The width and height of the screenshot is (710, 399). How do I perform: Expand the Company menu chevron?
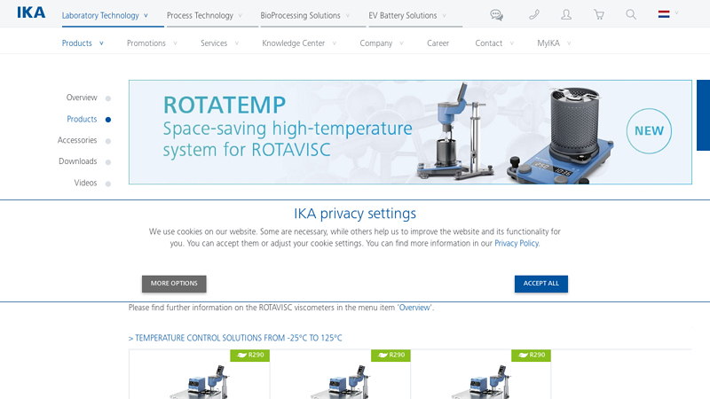pos(401,43)
